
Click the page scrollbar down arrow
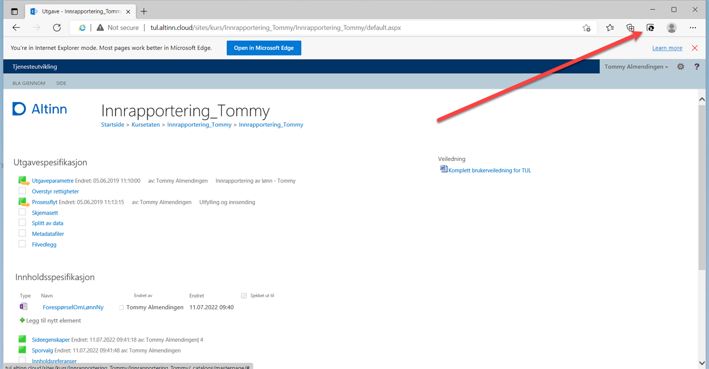click(x=703, y=363)
